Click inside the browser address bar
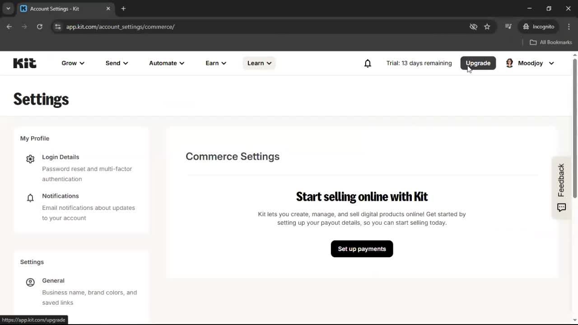The height and width of the screenshot is (325, 578). (x=181, y=27)
